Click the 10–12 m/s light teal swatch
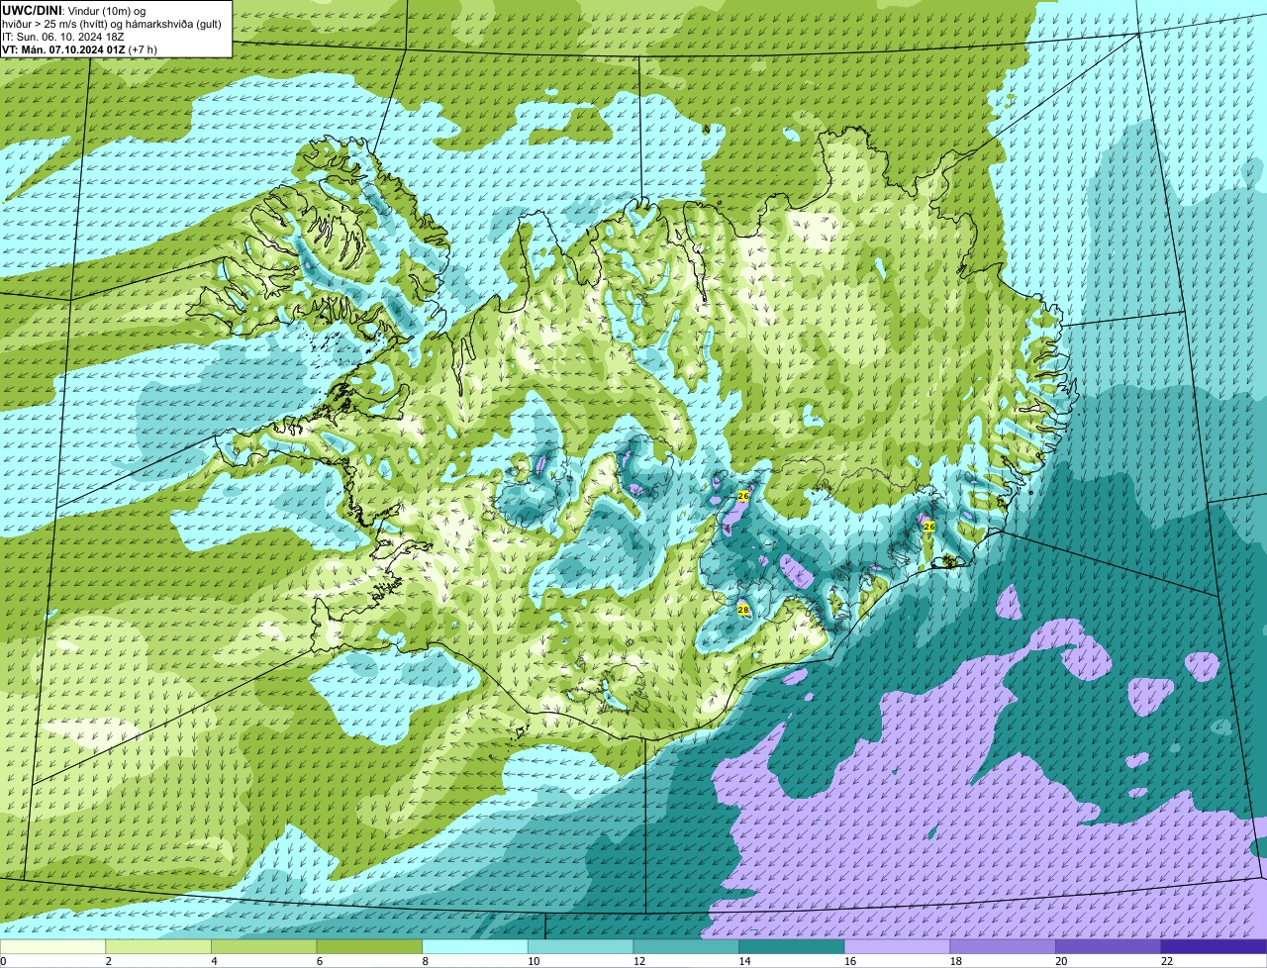 click(x=580, y=946)
